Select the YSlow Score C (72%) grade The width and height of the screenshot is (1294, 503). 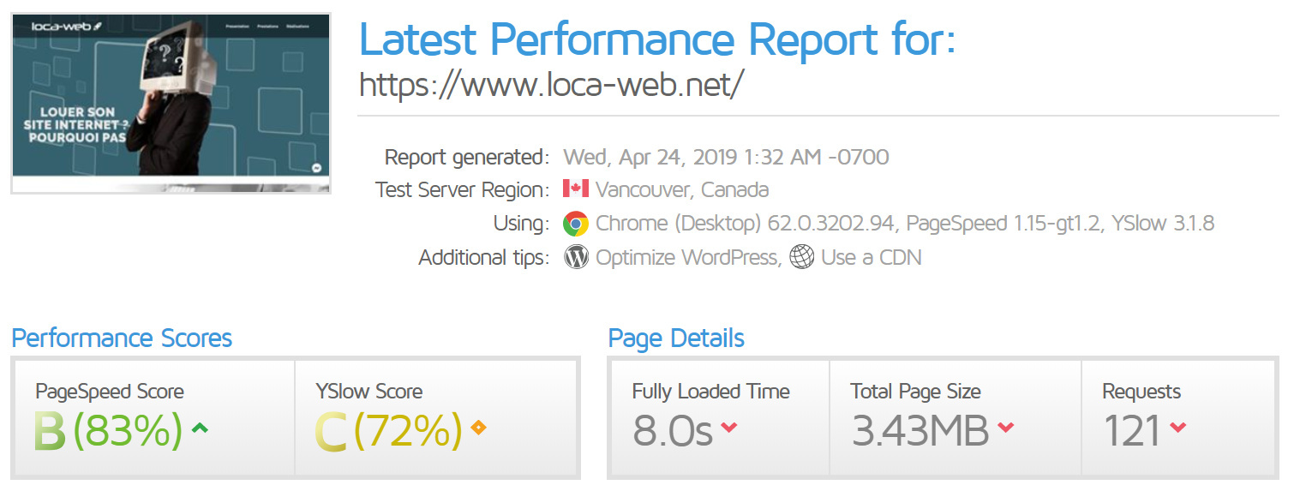pos(389,431)
